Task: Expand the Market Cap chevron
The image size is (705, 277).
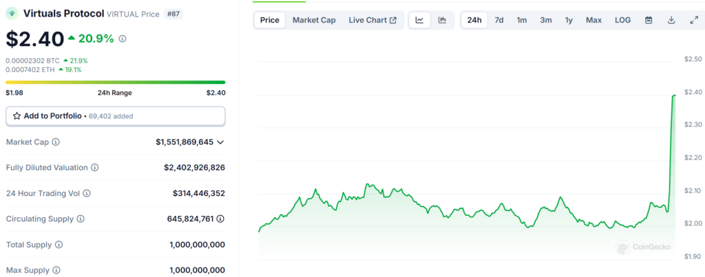Action: [220, 142]
